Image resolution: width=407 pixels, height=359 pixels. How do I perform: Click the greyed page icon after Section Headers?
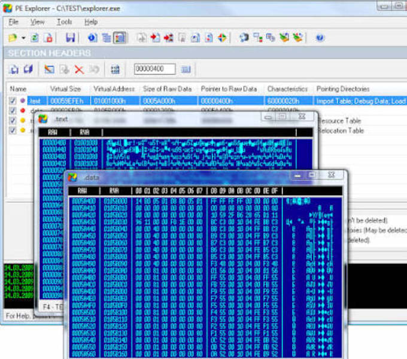click(142, 38)
